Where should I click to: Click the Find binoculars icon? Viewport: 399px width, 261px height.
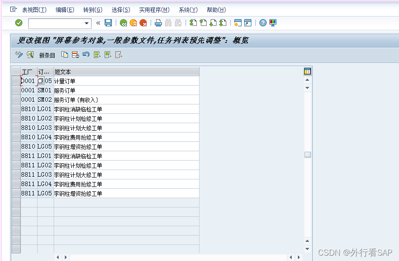pos(168,23)
